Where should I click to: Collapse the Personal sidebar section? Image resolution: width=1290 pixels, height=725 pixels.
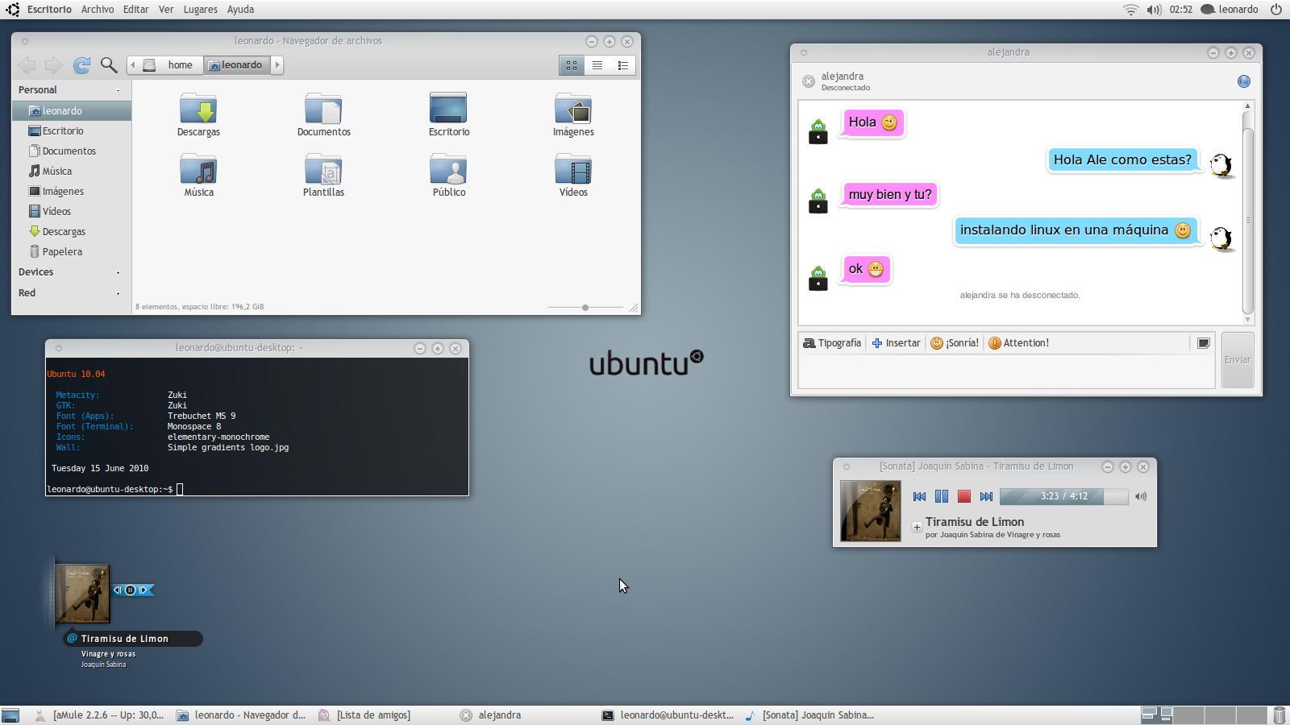(x=118, y=90)
